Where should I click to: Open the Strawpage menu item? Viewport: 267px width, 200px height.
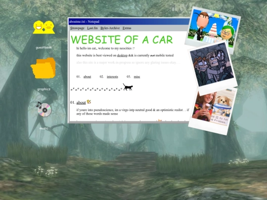pyautogui.click(x=77, y=28)
